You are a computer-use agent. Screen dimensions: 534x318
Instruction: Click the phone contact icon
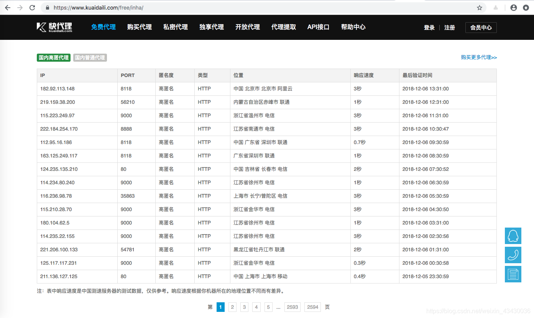click(513, 255)
